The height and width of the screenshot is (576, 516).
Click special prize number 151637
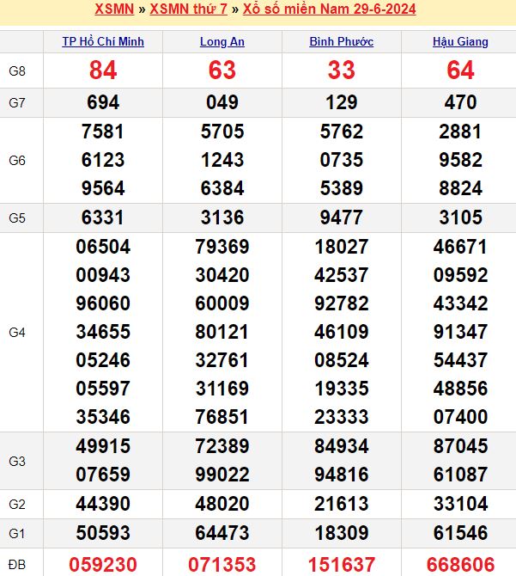click(341, 564)
